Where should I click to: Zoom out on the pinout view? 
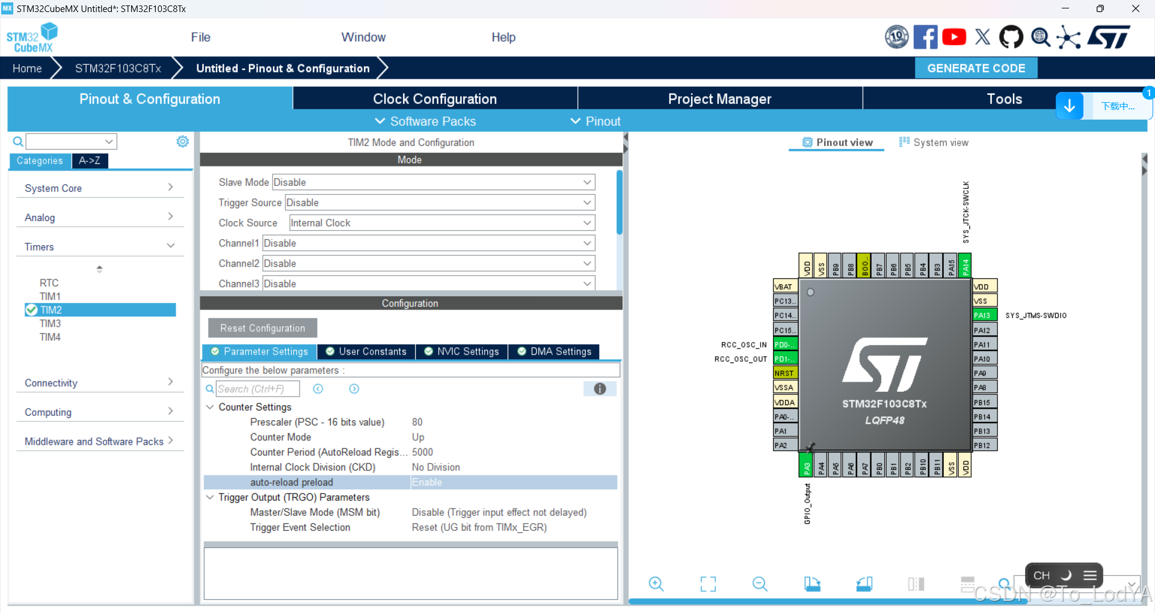coord(760,584)
